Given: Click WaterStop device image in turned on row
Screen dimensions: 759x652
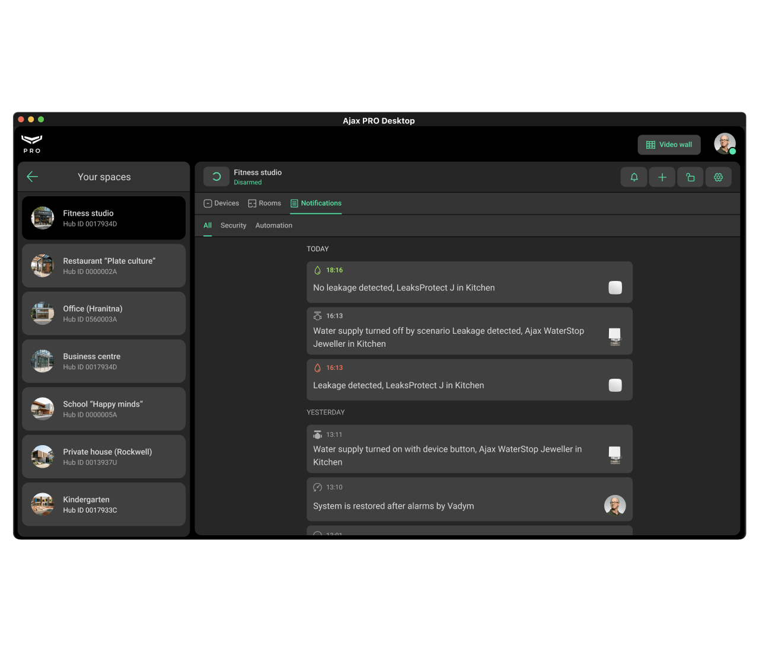Looking at the screenshot, I should point(615,455).
